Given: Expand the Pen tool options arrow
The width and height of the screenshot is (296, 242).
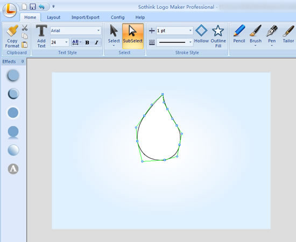Looking at the screenshot, I should click(272, 46).
